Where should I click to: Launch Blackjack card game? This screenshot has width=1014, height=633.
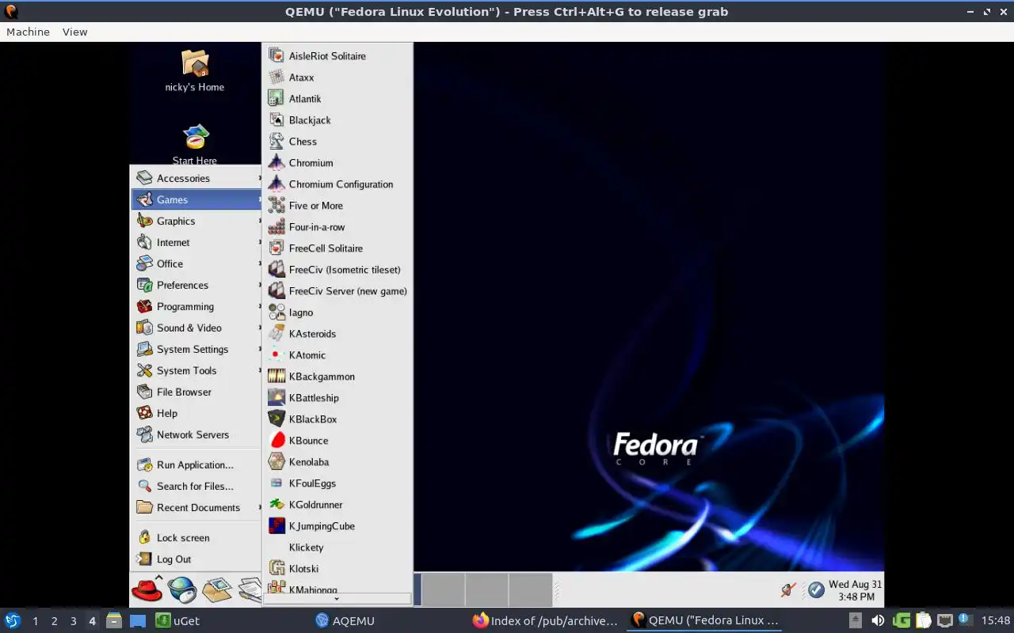(337, 120)
